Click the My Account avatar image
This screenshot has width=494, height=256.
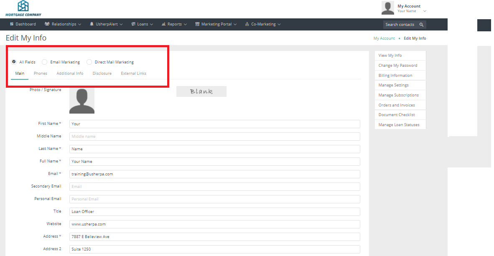tap(388, 8)
